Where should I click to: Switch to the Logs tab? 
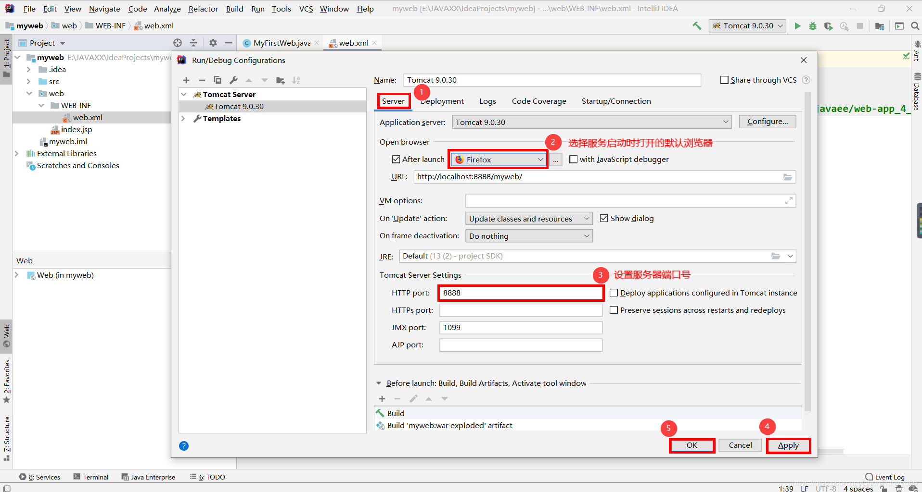[487, 101]
